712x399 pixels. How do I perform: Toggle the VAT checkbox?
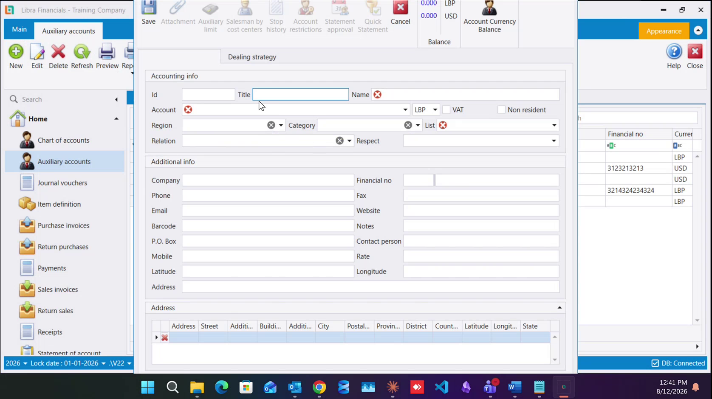446,110
